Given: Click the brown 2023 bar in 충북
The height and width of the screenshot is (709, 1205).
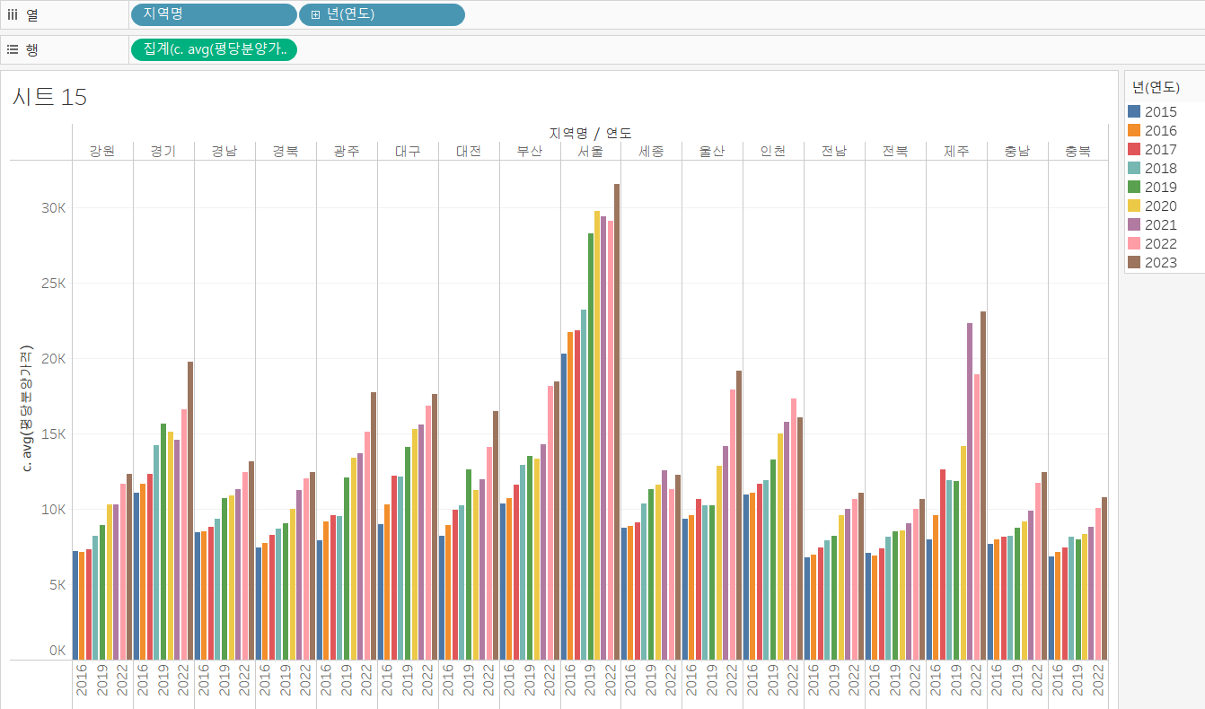Looking at the screenshot, I should coord(1105,579).
